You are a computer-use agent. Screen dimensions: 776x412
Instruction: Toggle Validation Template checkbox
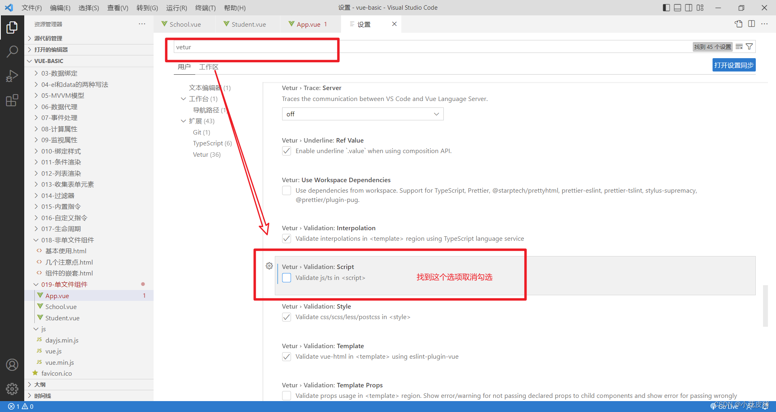(287, 357)
